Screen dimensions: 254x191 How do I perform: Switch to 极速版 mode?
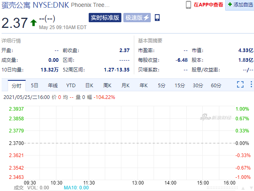click(137, 17)
